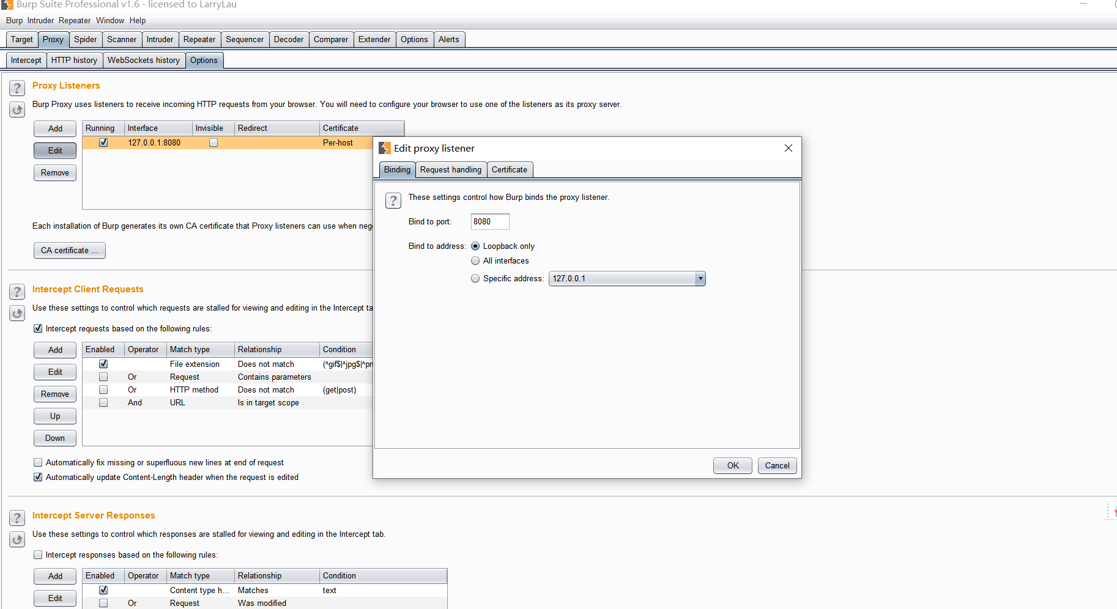
Task: Close the Edit proxy listener dialog
Action: (x=789, y=148)
